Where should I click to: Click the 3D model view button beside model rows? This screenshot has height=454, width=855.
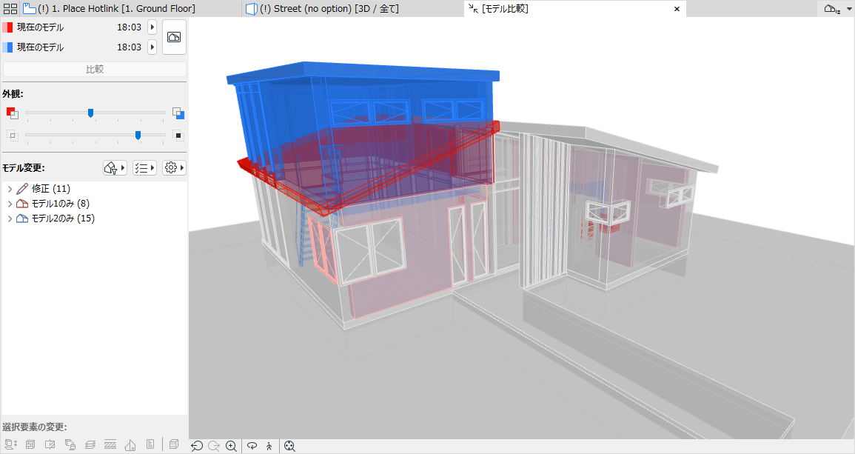[x=175, y=37]
